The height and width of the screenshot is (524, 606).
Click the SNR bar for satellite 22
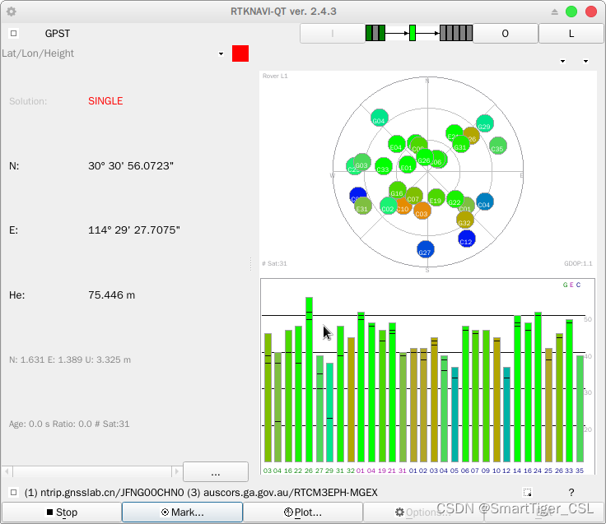[x=298, y=394]
